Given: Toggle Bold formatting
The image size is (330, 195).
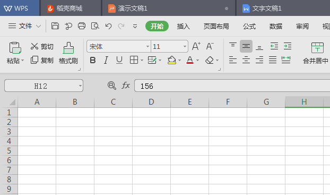Looking at the screenshot, I should 93,60.
